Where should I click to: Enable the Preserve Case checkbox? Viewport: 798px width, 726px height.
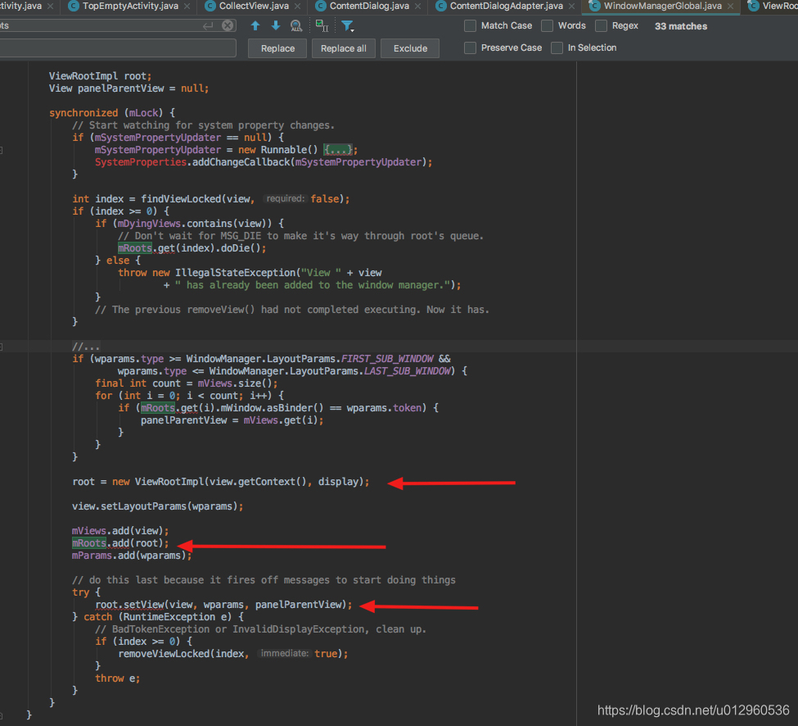click(471, 48)
